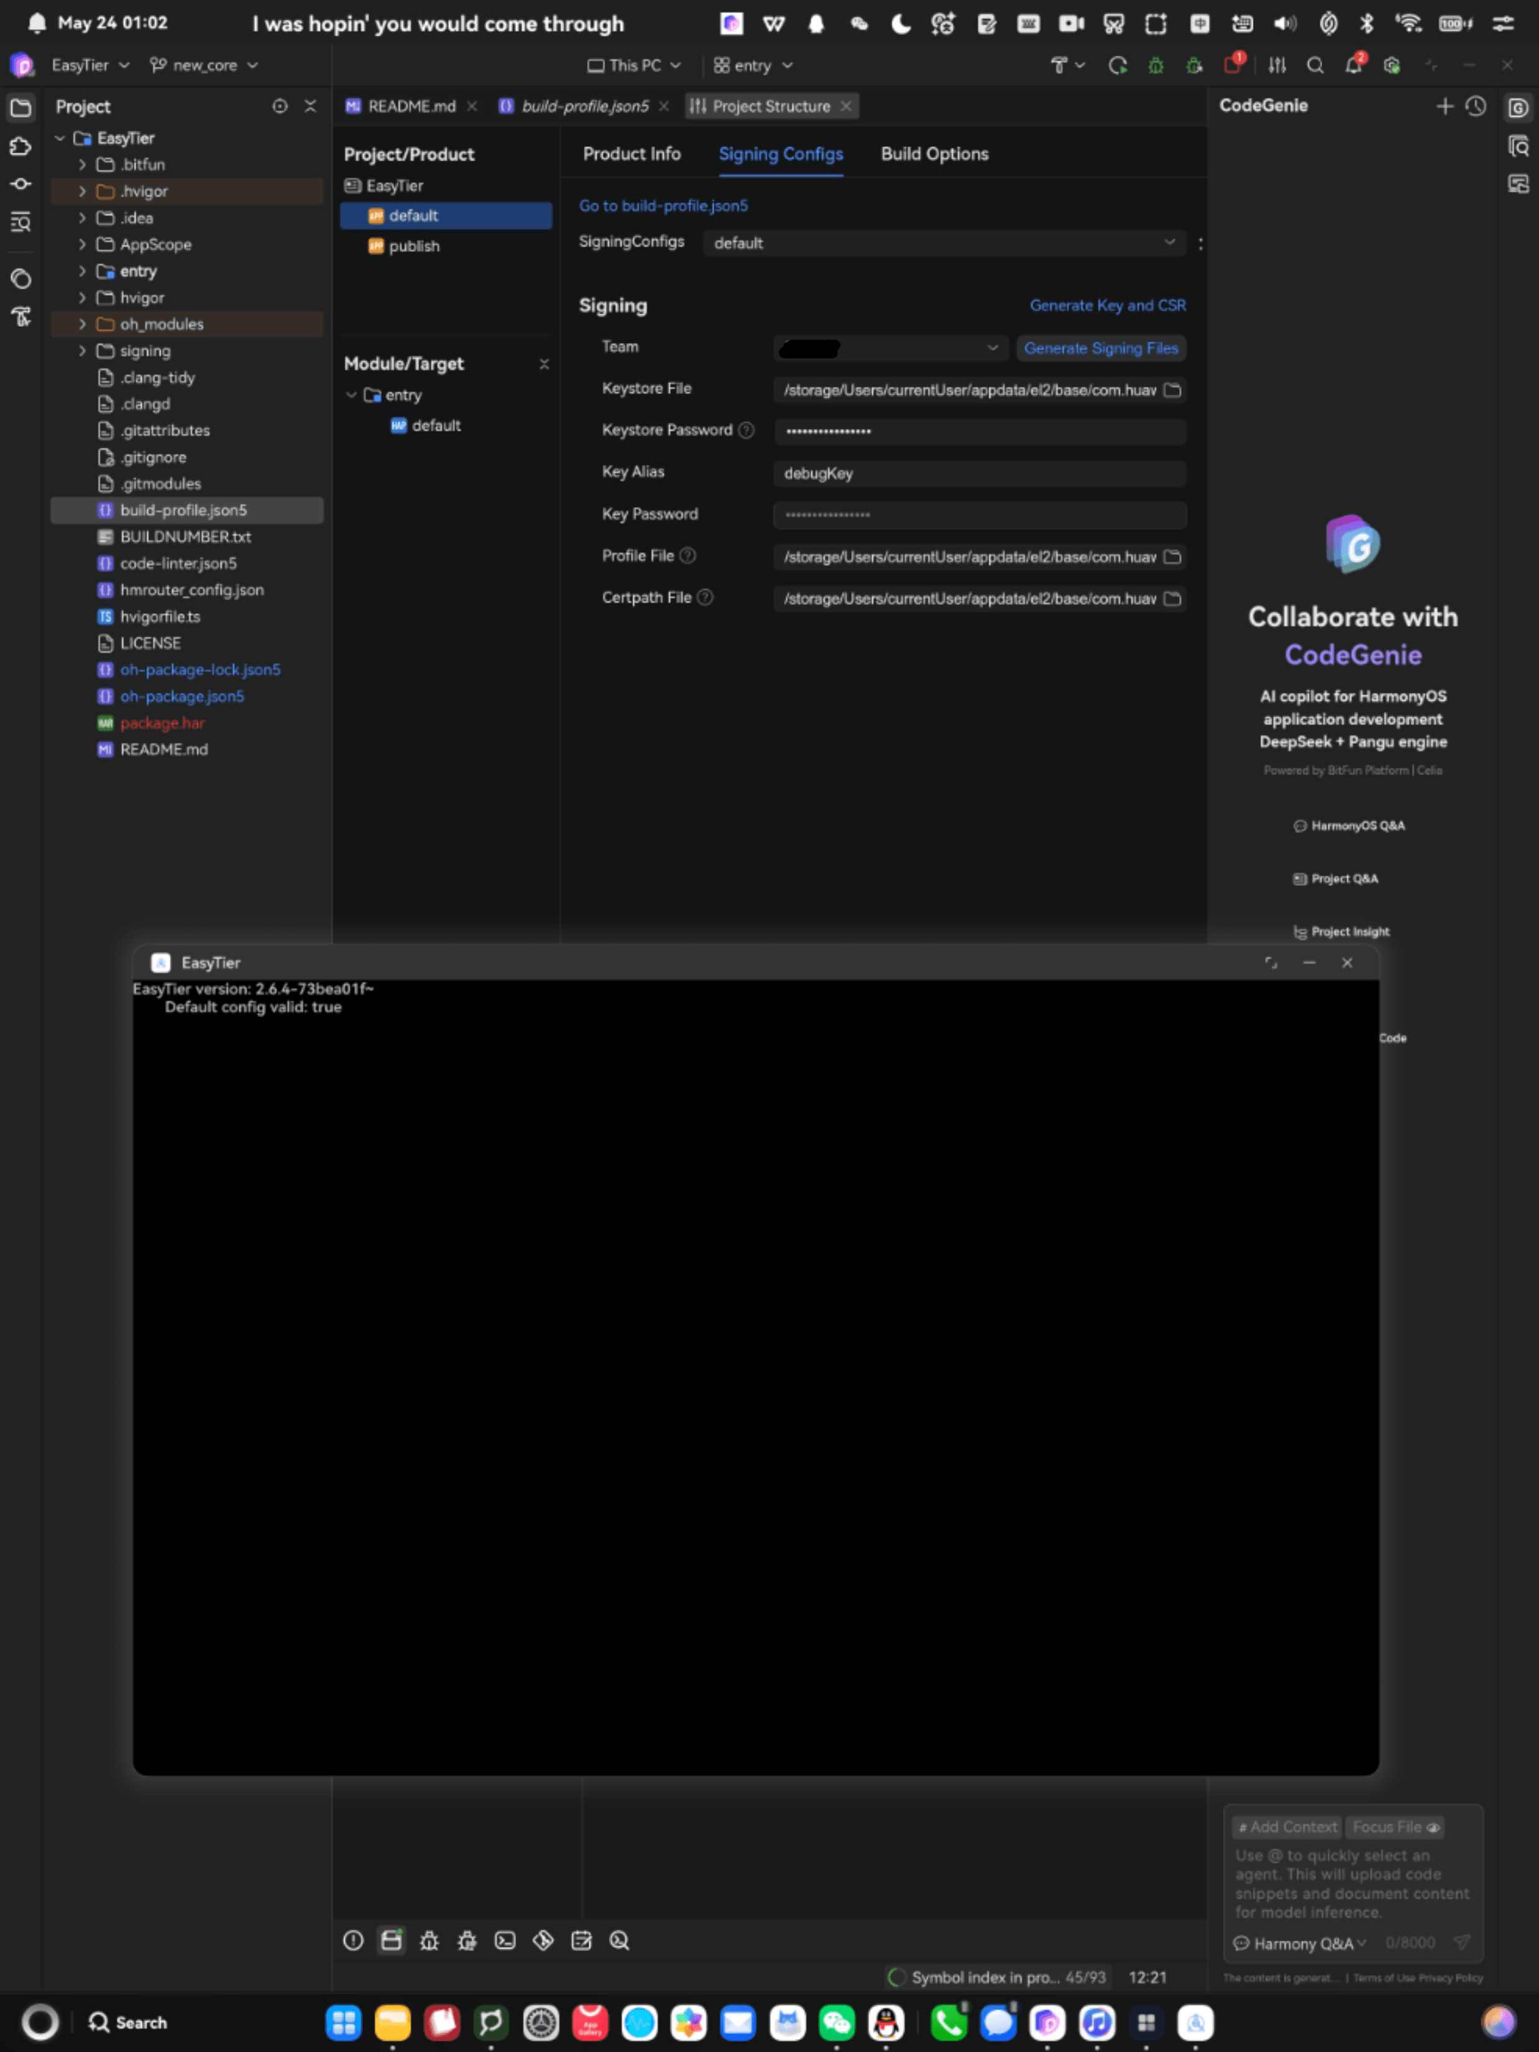Click Symbol index progress indicator in status bar
The width and height of the screenshot is (1539, 2052).
997,1977
